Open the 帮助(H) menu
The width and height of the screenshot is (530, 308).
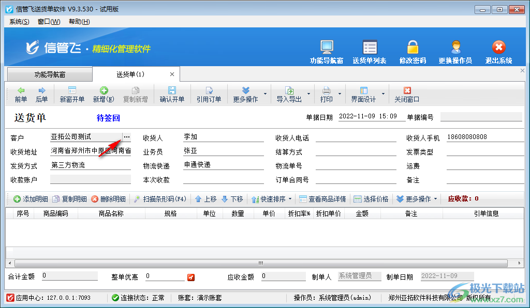click(x=79, y=22)
